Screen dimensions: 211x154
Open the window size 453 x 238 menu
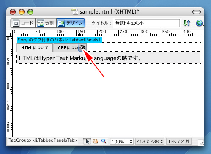pyautogui.click(x=150, y=141)
